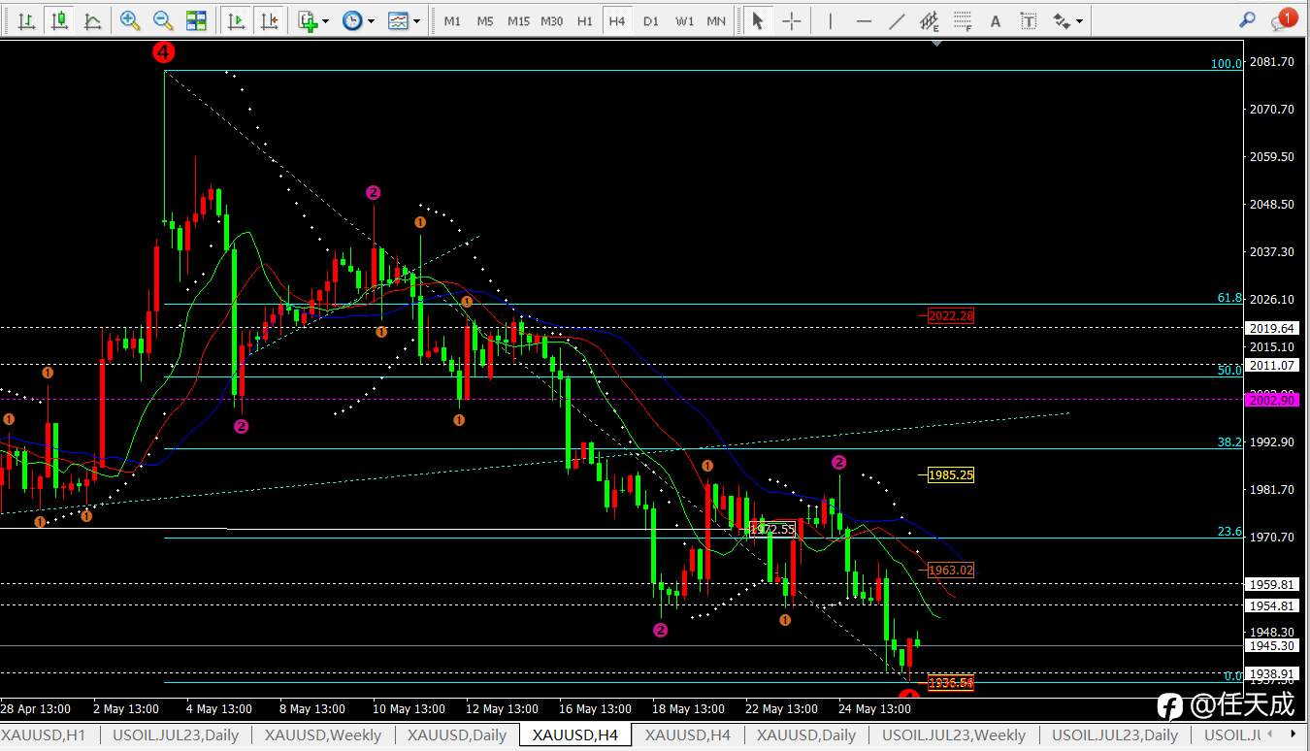Screen dimensions: 1310x751
Task: Set timeframe to M15
Action: (x=518, y=20)
